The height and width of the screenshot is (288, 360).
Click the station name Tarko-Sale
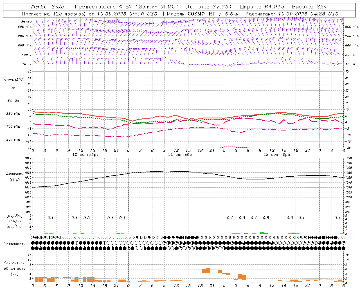click(x=47, y=7)
